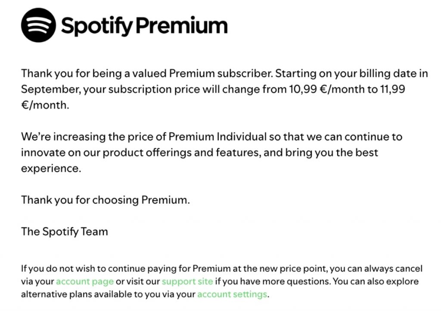
Task: Click the Premium Individual plan name text
Action: (217, 137)
